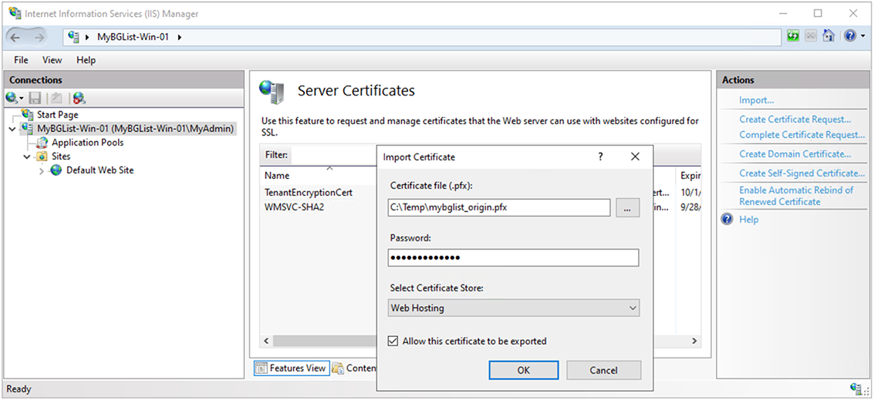
Task: Click the certificate list scroll right arrow
Action: [694, 341]
